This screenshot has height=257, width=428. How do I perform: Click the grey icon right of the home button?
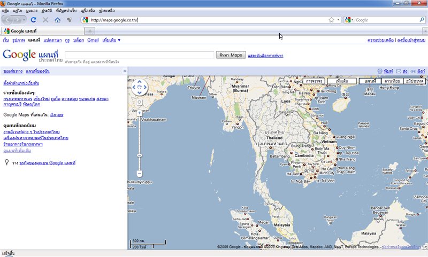[70, 20]
